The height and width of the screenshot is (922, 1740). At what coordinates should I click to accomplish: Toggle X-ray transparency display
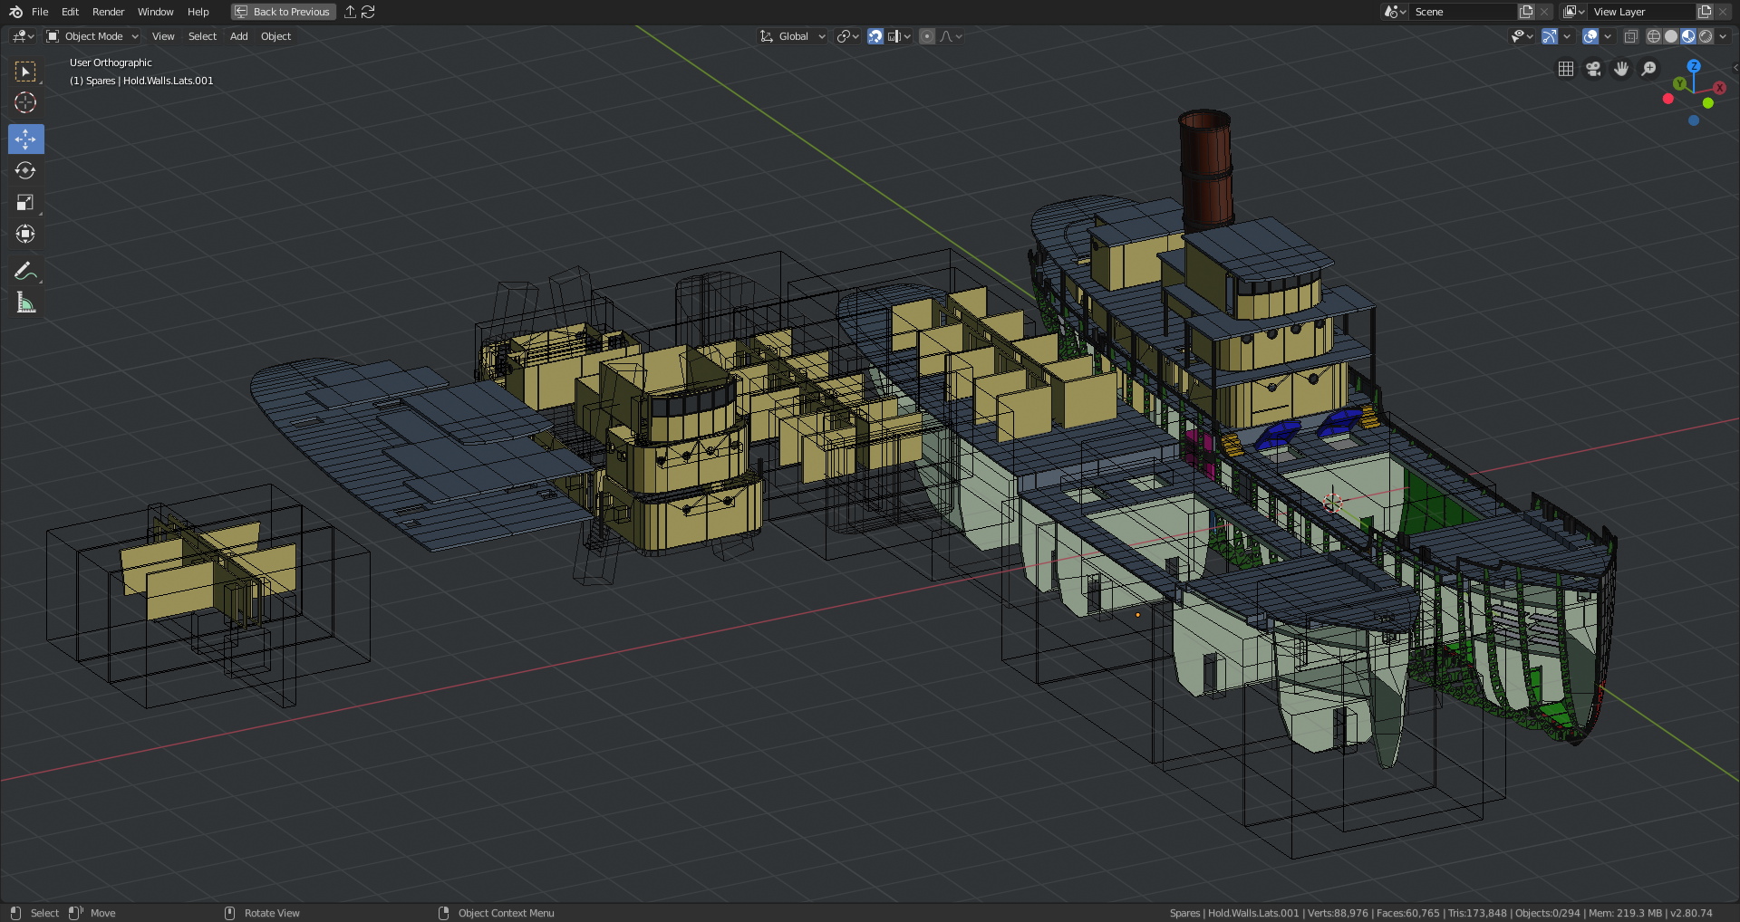tap(1630, 36)
